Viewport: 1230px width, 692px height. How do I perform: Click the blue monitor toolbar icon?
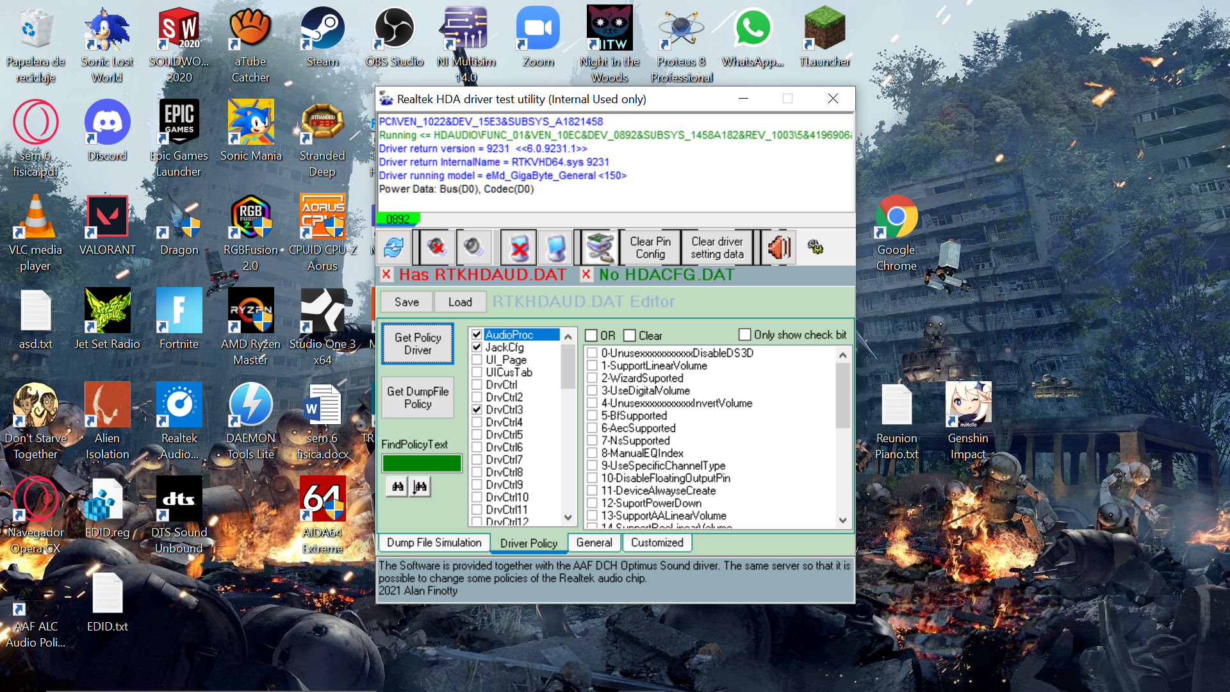click(555, 247)
